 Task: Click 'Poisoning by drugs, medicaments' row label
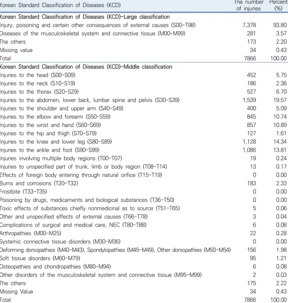(87, 200)
